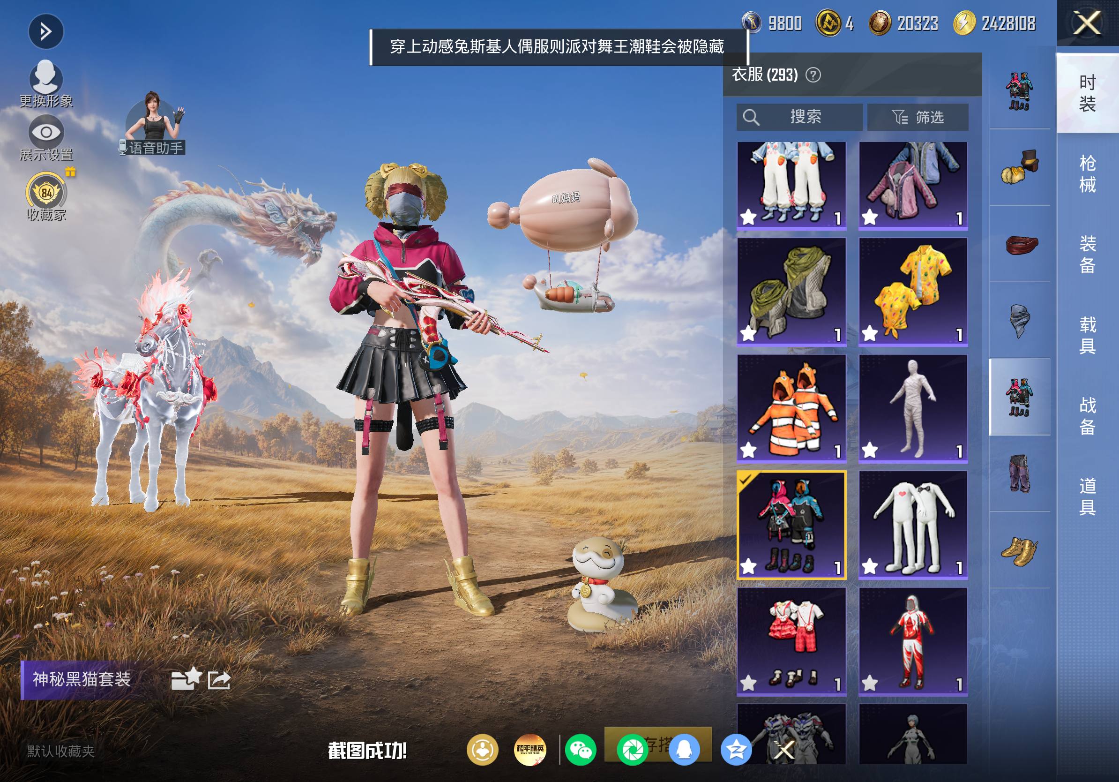
Task: Switch to the 载具 tab
Action: (1087, 335)
